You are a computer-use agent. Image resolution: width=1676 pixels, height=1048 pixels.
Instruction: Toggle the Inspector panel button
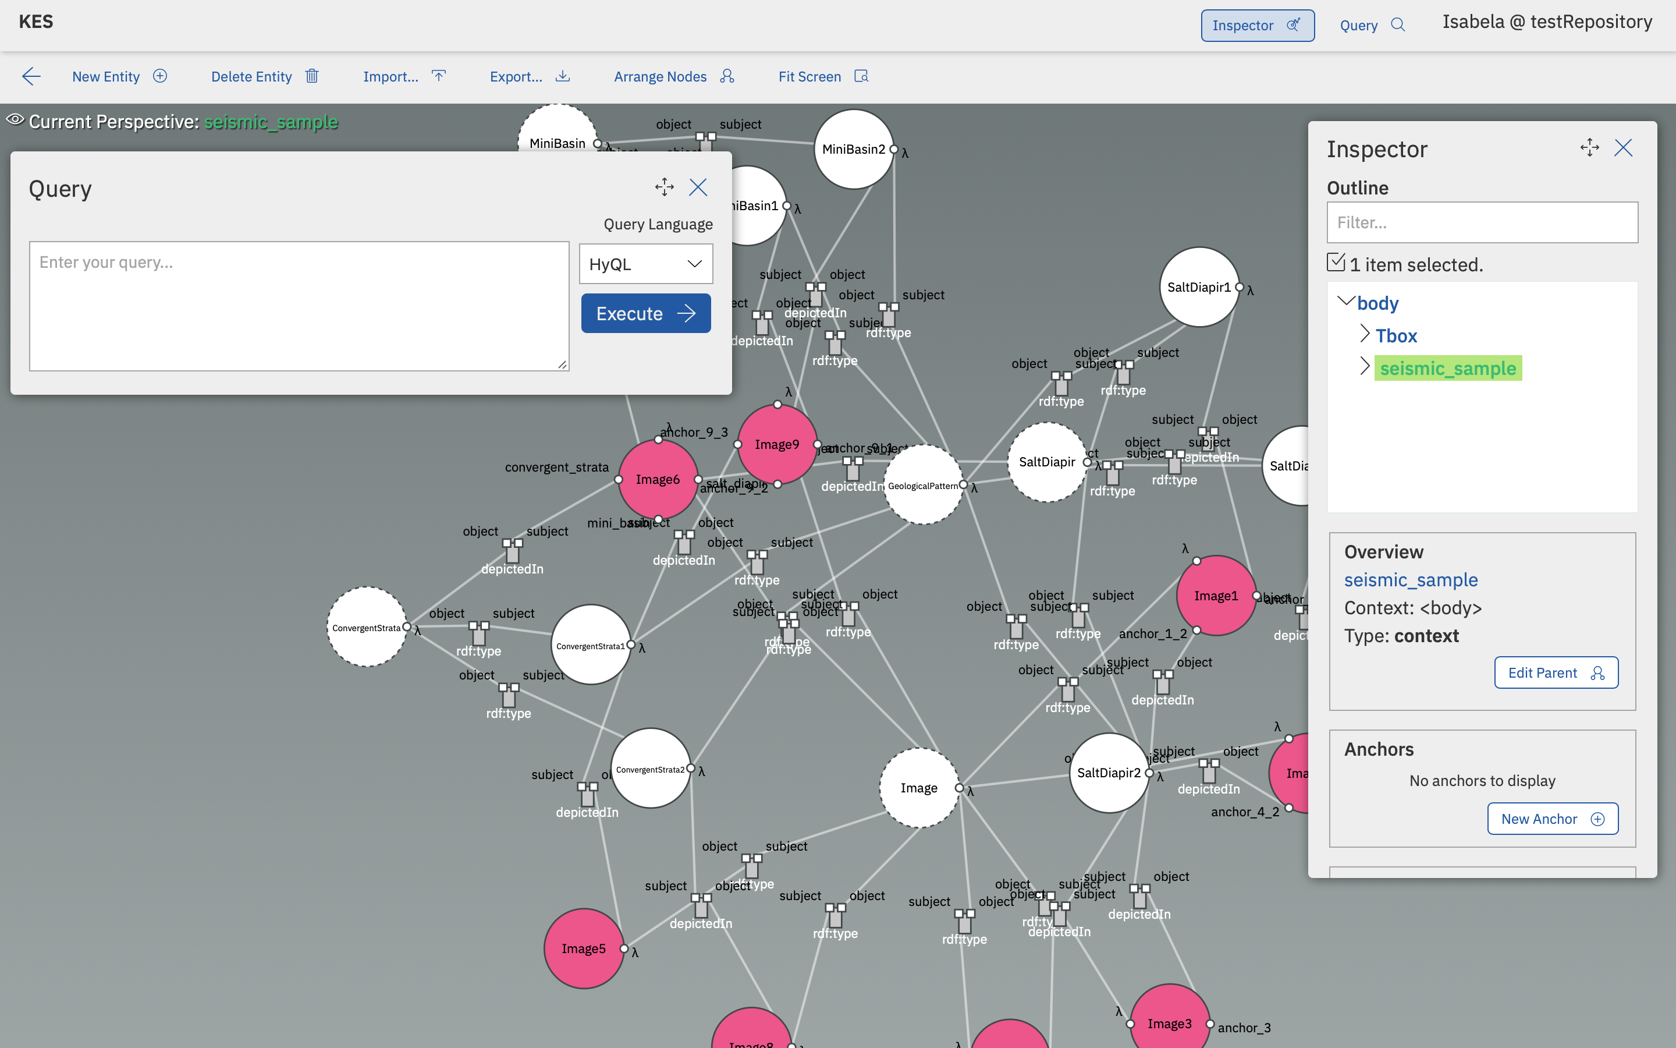click(1257, 26)
